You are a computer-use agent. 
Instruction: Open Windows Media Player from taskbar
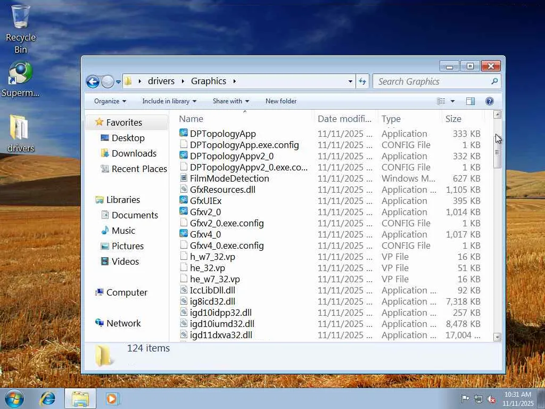[112, 398]
